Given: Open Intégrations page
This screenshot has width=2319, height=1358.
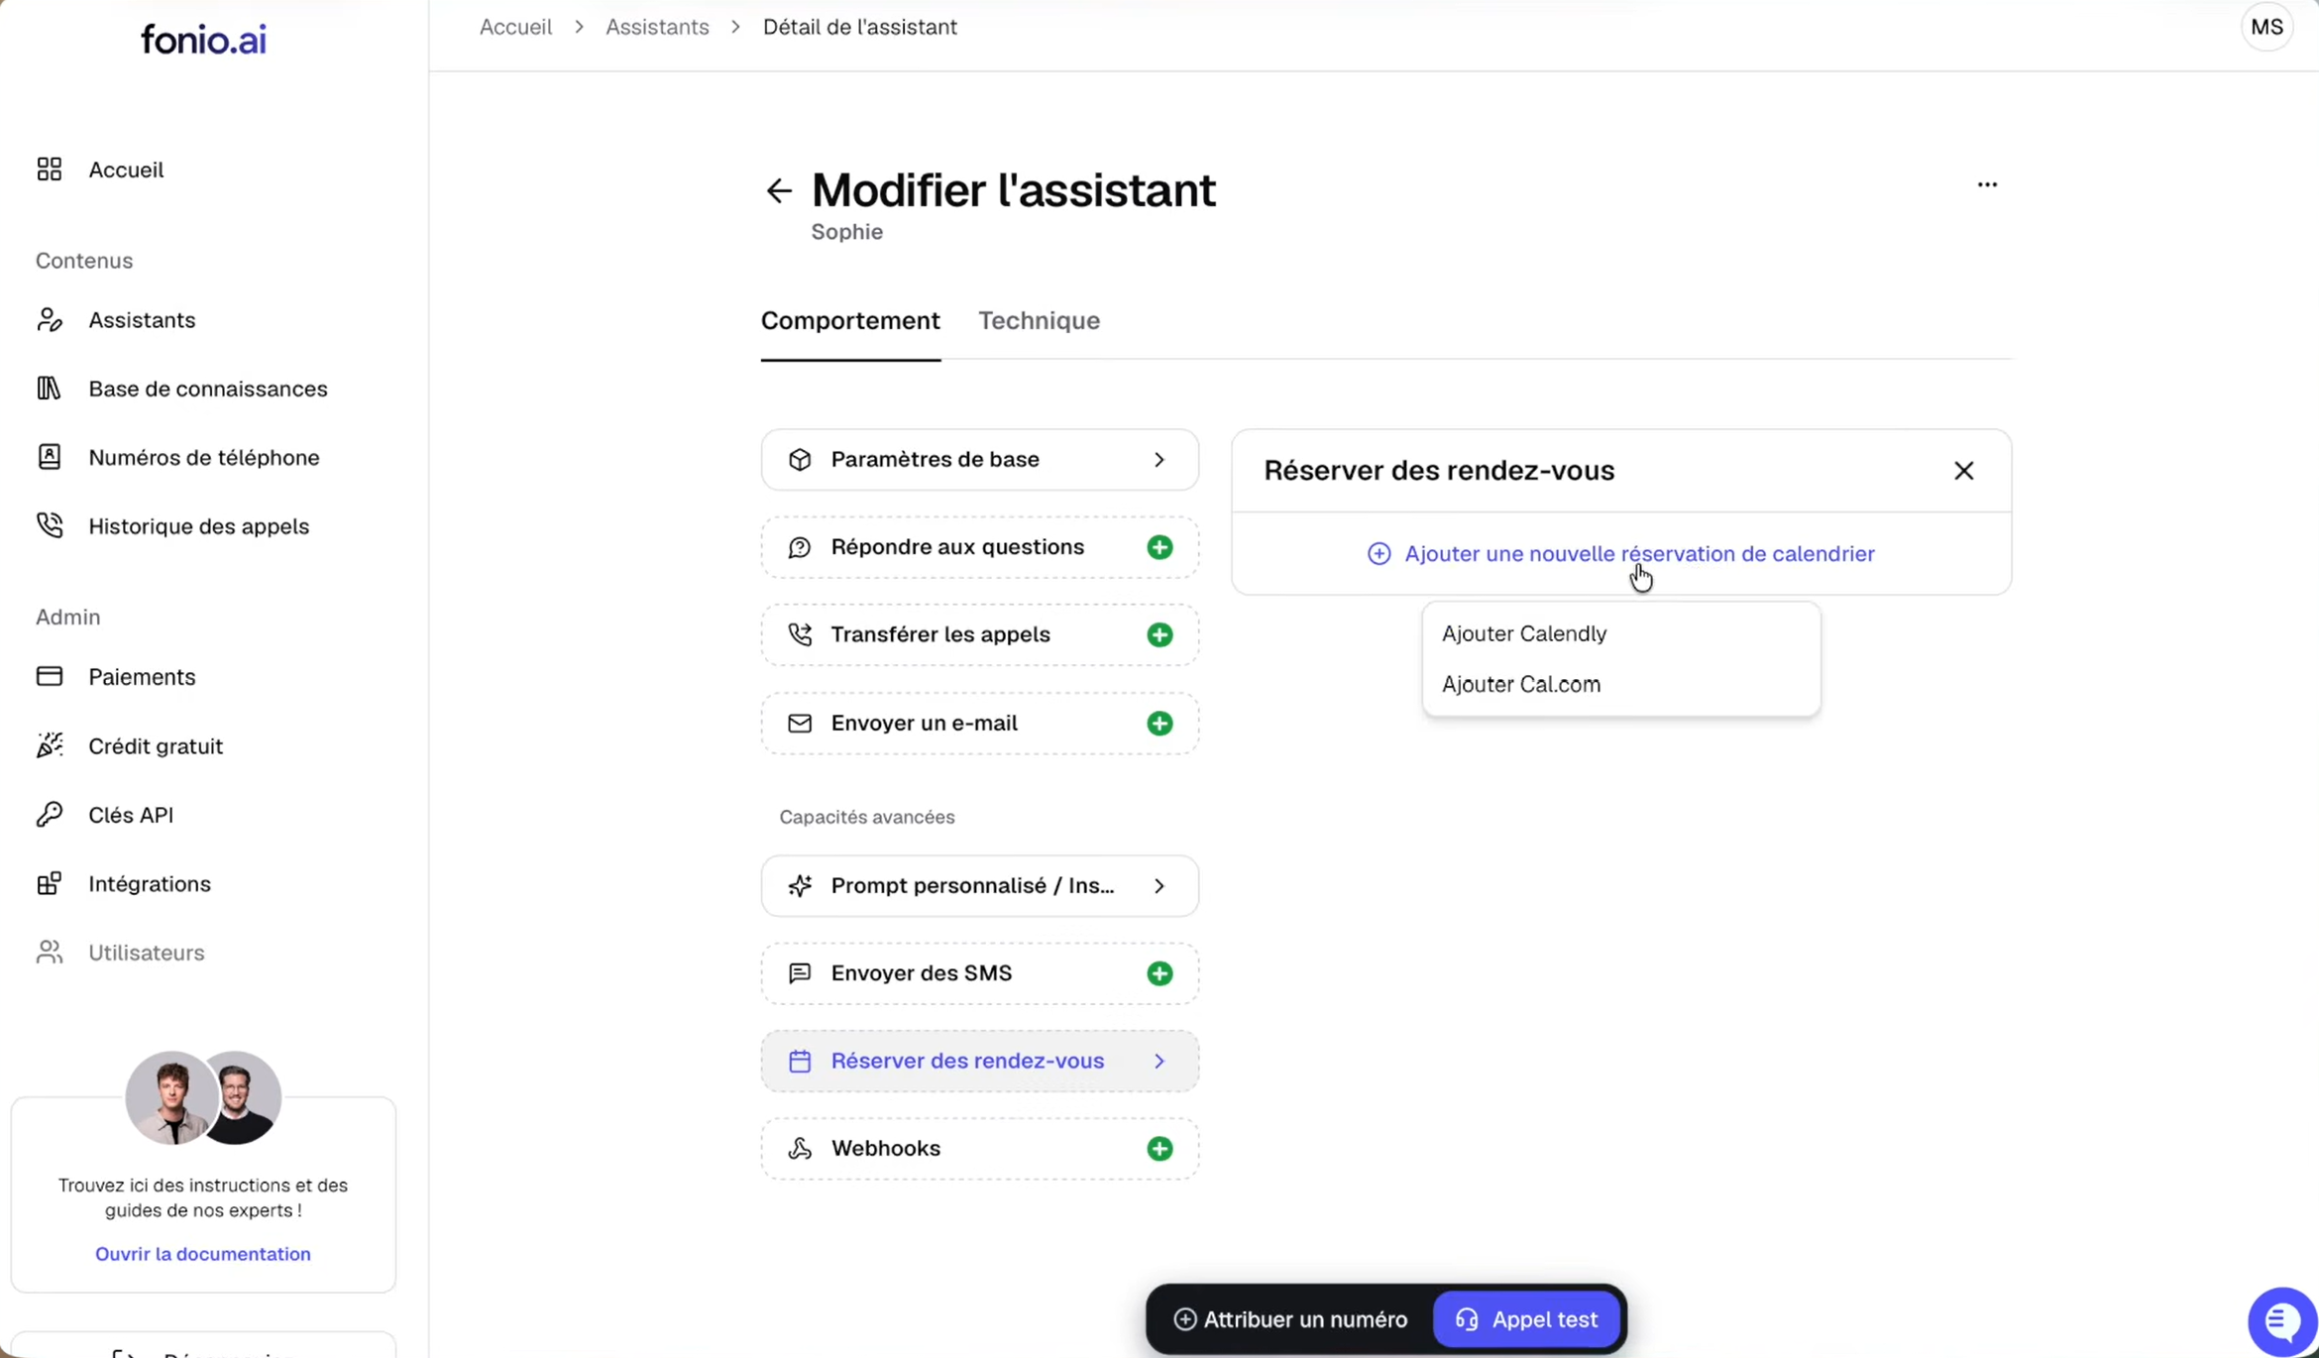Looking at the screenshot, I should click(x=150, y=884).
